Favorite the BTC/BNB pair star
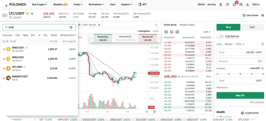This screenshot has height=121, width=266. click(x=4, y=68)
